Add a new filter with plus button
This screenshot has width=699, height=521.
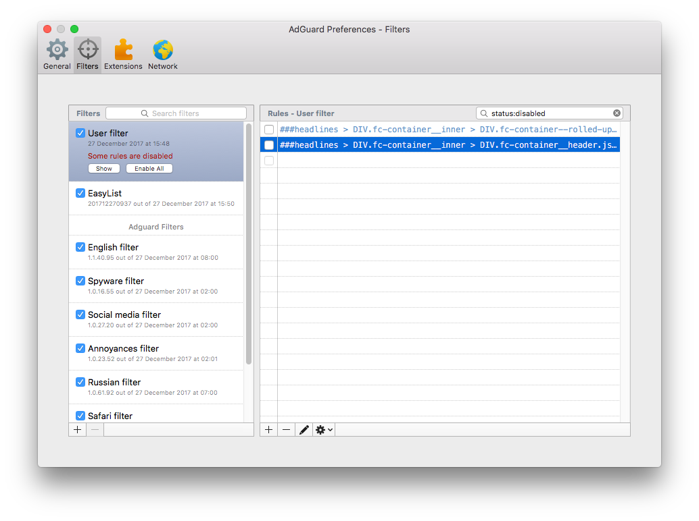[78, 430]
